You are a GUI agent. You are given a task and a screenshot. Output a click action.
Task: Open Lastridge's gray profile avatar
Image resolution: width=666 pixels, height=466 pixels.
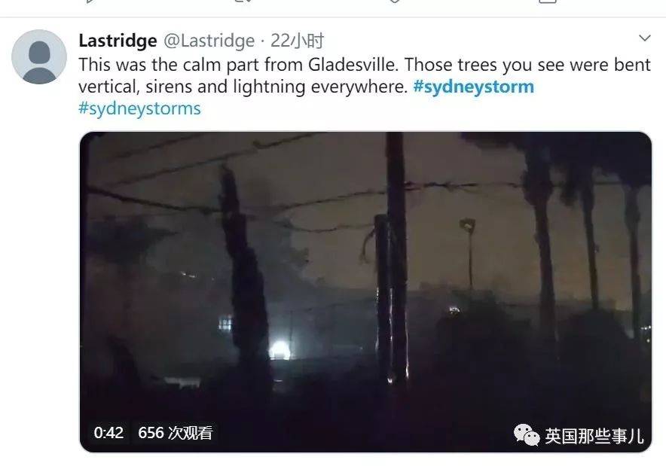[39, 56]
